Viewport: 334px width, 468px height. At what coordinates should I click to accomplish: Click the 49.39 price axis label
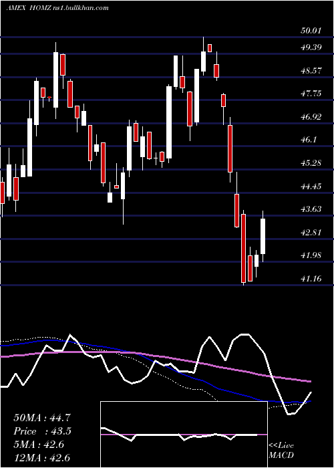point(311,47)
